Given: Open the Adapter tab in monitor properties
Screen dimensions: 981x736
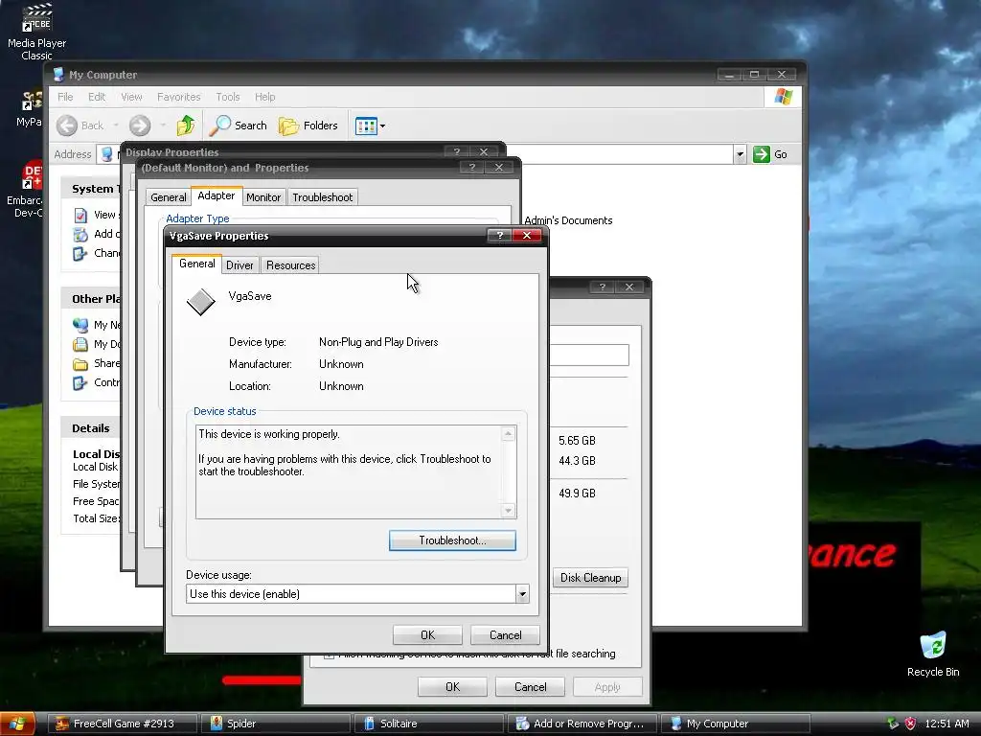Looking at the screenshot, I should (217, 195).
